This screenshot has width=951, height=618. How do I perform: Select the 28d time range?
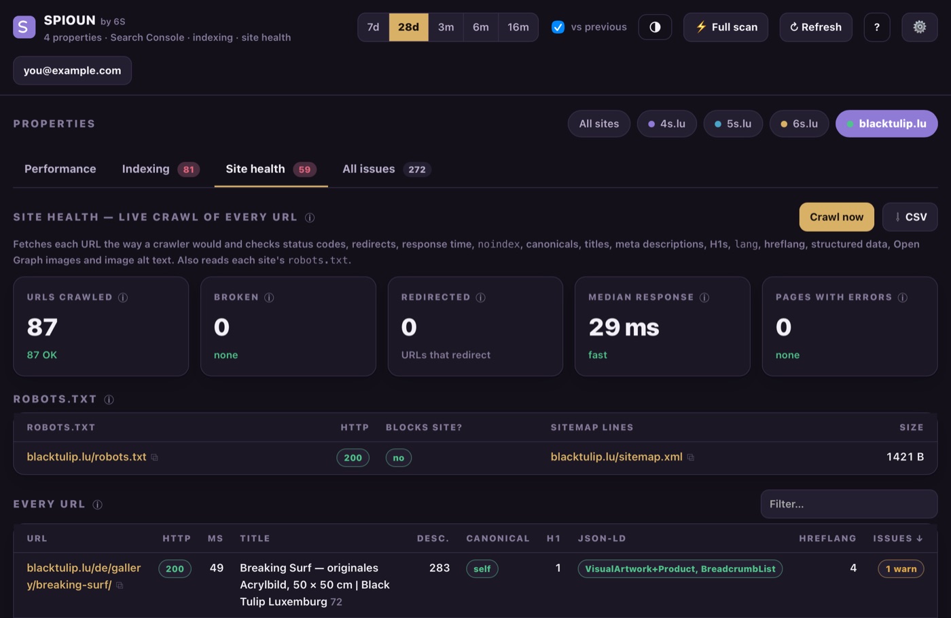pyautogui.click(x=408, y=27)
